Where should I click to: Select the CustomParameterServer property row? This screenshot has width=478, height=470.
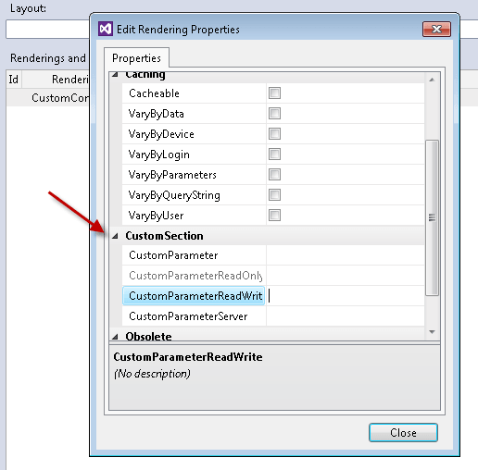tap(273, 316)
